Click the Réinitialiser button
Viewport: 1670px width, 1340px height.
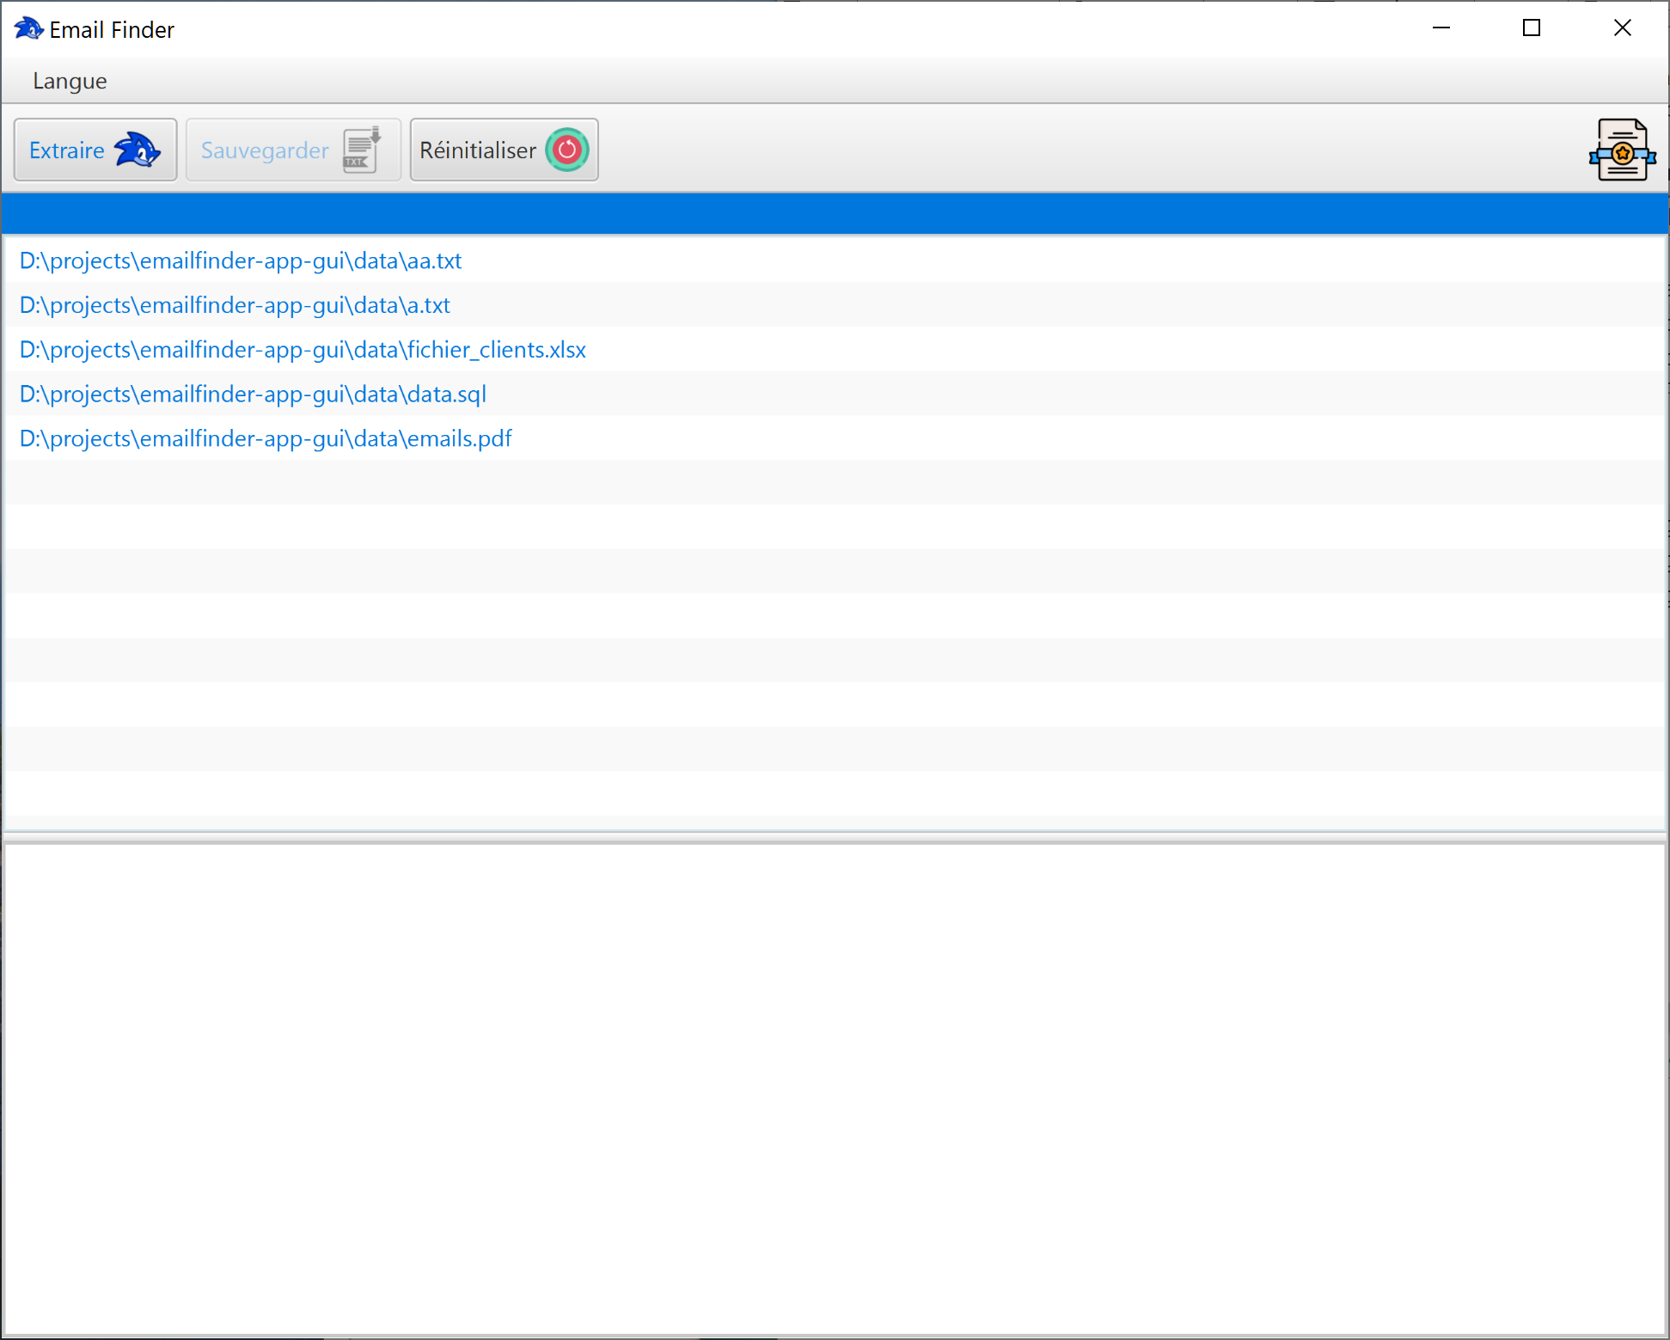(x=505, y=150)
